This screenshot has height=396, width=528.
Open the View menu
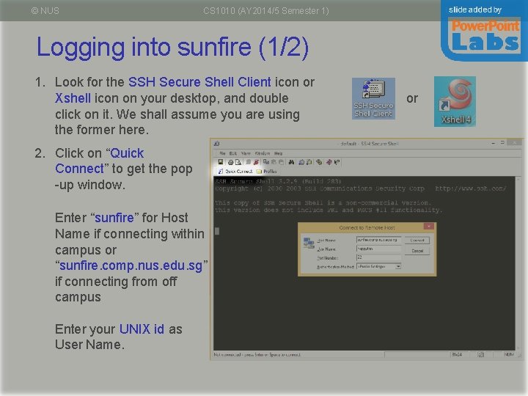point(246,153)
